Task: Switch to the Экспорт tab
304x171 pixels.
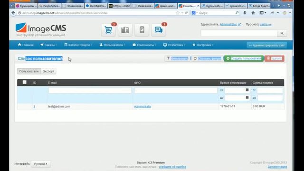Action: click(48, 71)
